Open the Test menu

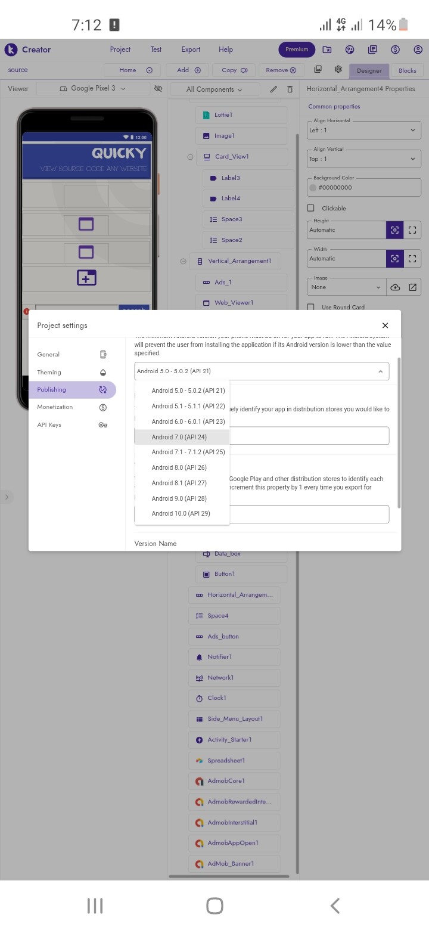pos(156,49)
